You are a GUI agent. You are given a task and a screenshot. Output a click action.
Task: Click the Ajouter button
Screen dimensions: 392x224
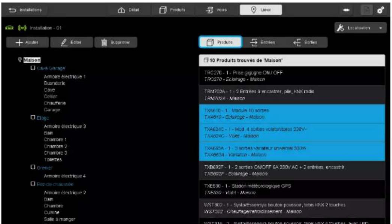point(27,42)
